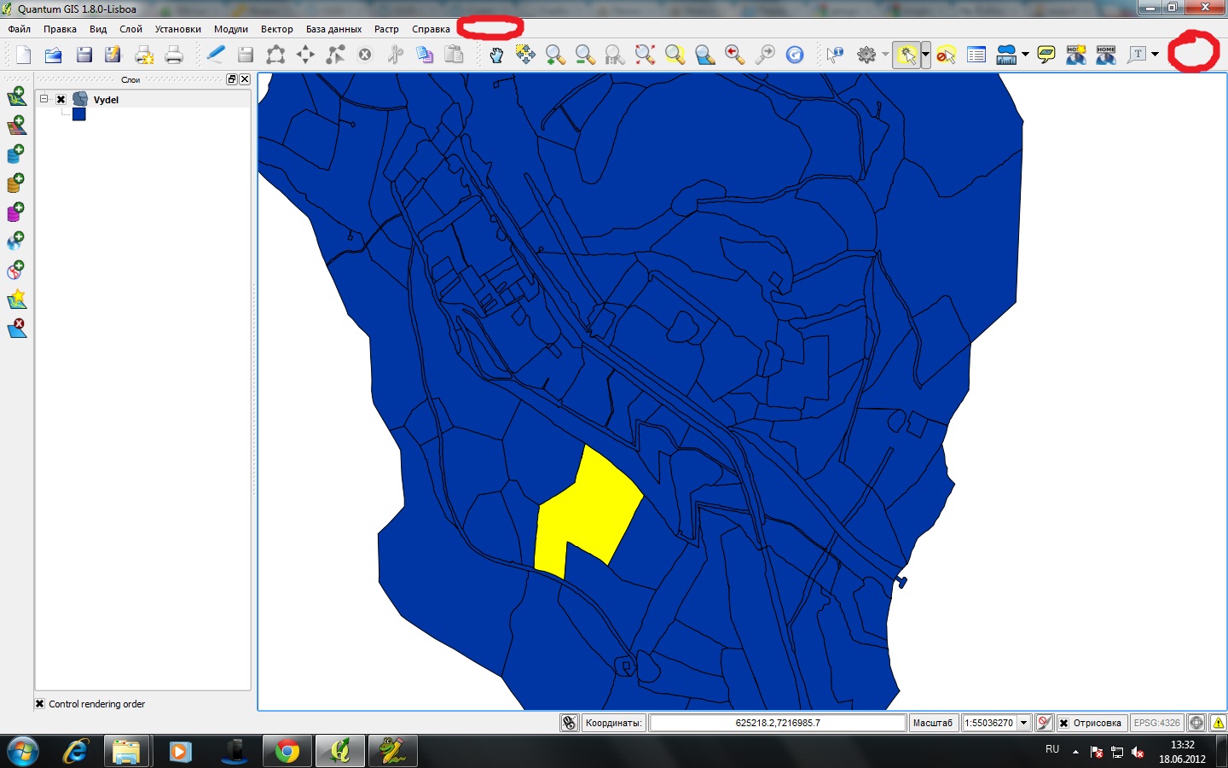Select the Pan Map hand tool

[496, 55]
